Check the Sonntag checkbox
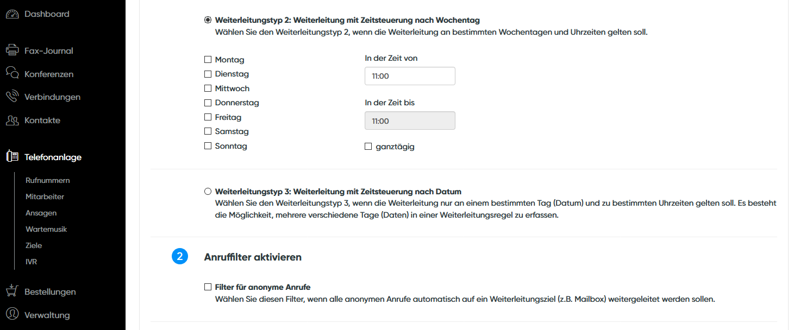The image size is (800, 330). point(208,146)
